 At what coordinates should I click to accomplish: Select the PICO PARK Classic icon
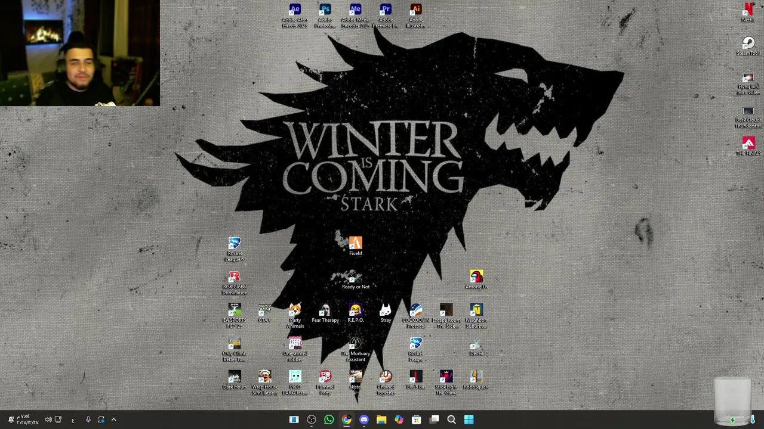(295, 383)
